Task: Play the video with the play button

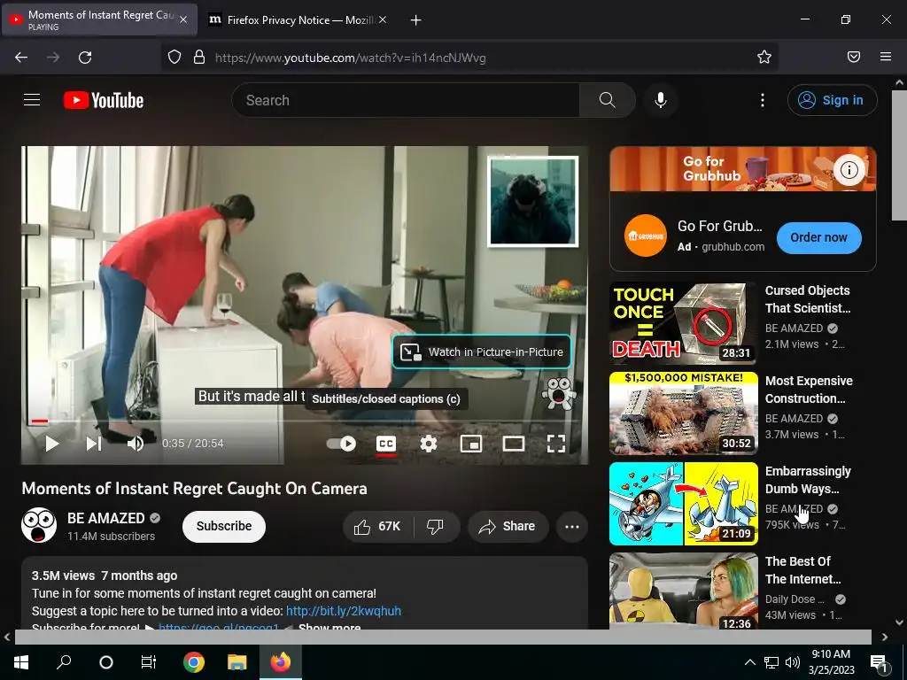Action: click(52, 444)
